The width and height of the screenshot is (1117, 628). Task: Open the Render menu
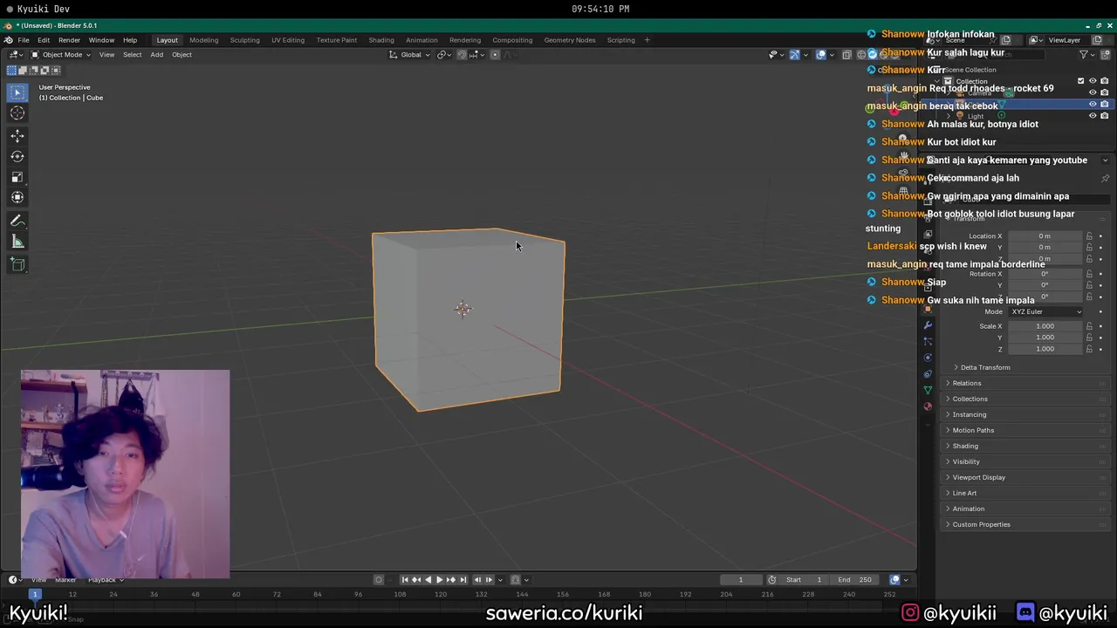pyautogui.click(x=69, y=40)
